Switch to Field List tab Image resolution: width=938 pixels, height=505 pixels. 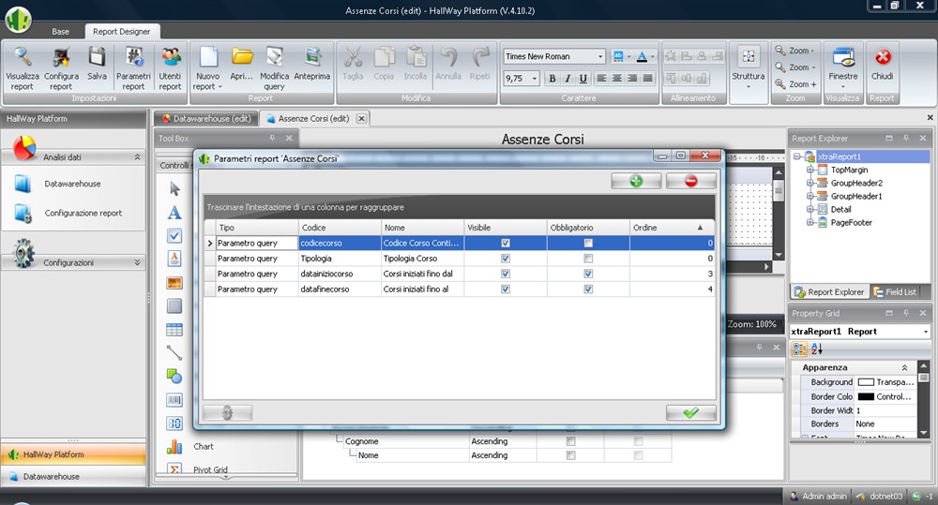coord(894,291)
